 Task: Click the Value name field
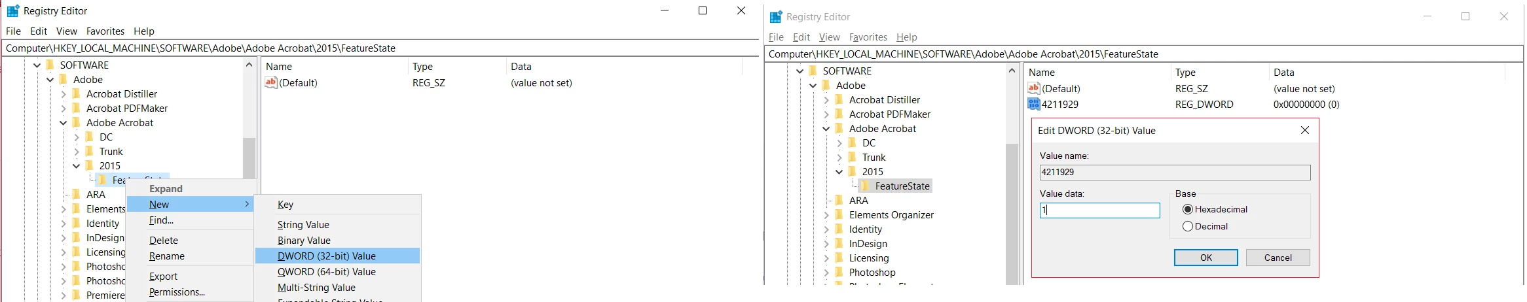tap(1175, 172)
